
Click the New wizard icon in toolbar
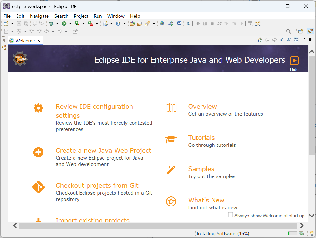point(6,23)
